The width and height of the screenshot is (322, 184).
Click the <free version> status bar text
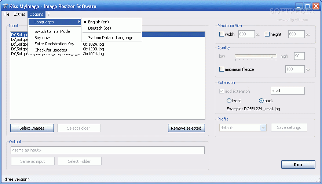click(17, 179)
